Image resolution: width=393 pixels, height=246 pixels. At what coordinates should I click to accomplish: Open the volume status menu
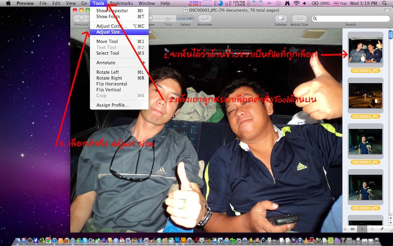coord(305,3)
